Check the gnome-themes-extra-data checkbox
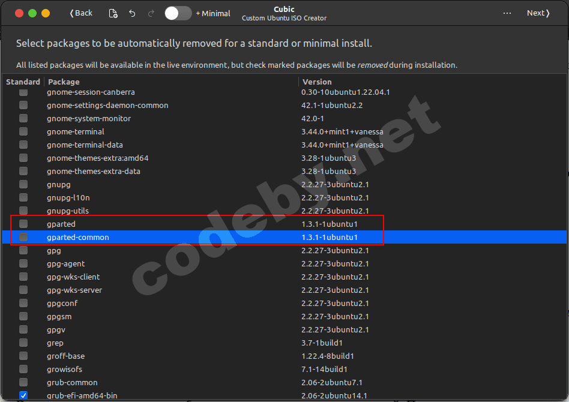 coord(23,171)
